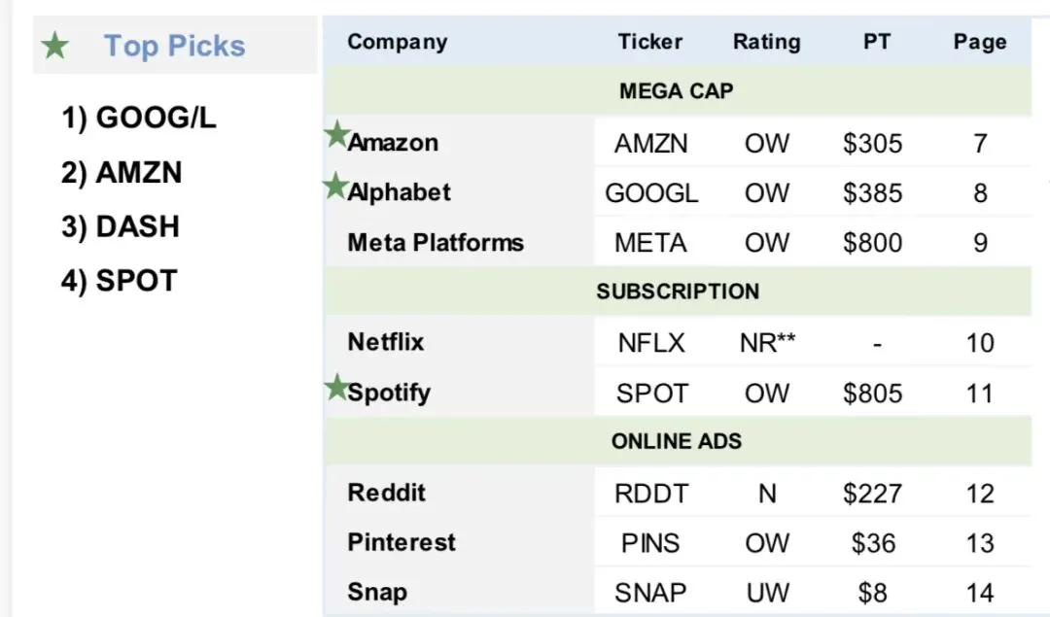Click the $805 price target for Spotify

872,394
